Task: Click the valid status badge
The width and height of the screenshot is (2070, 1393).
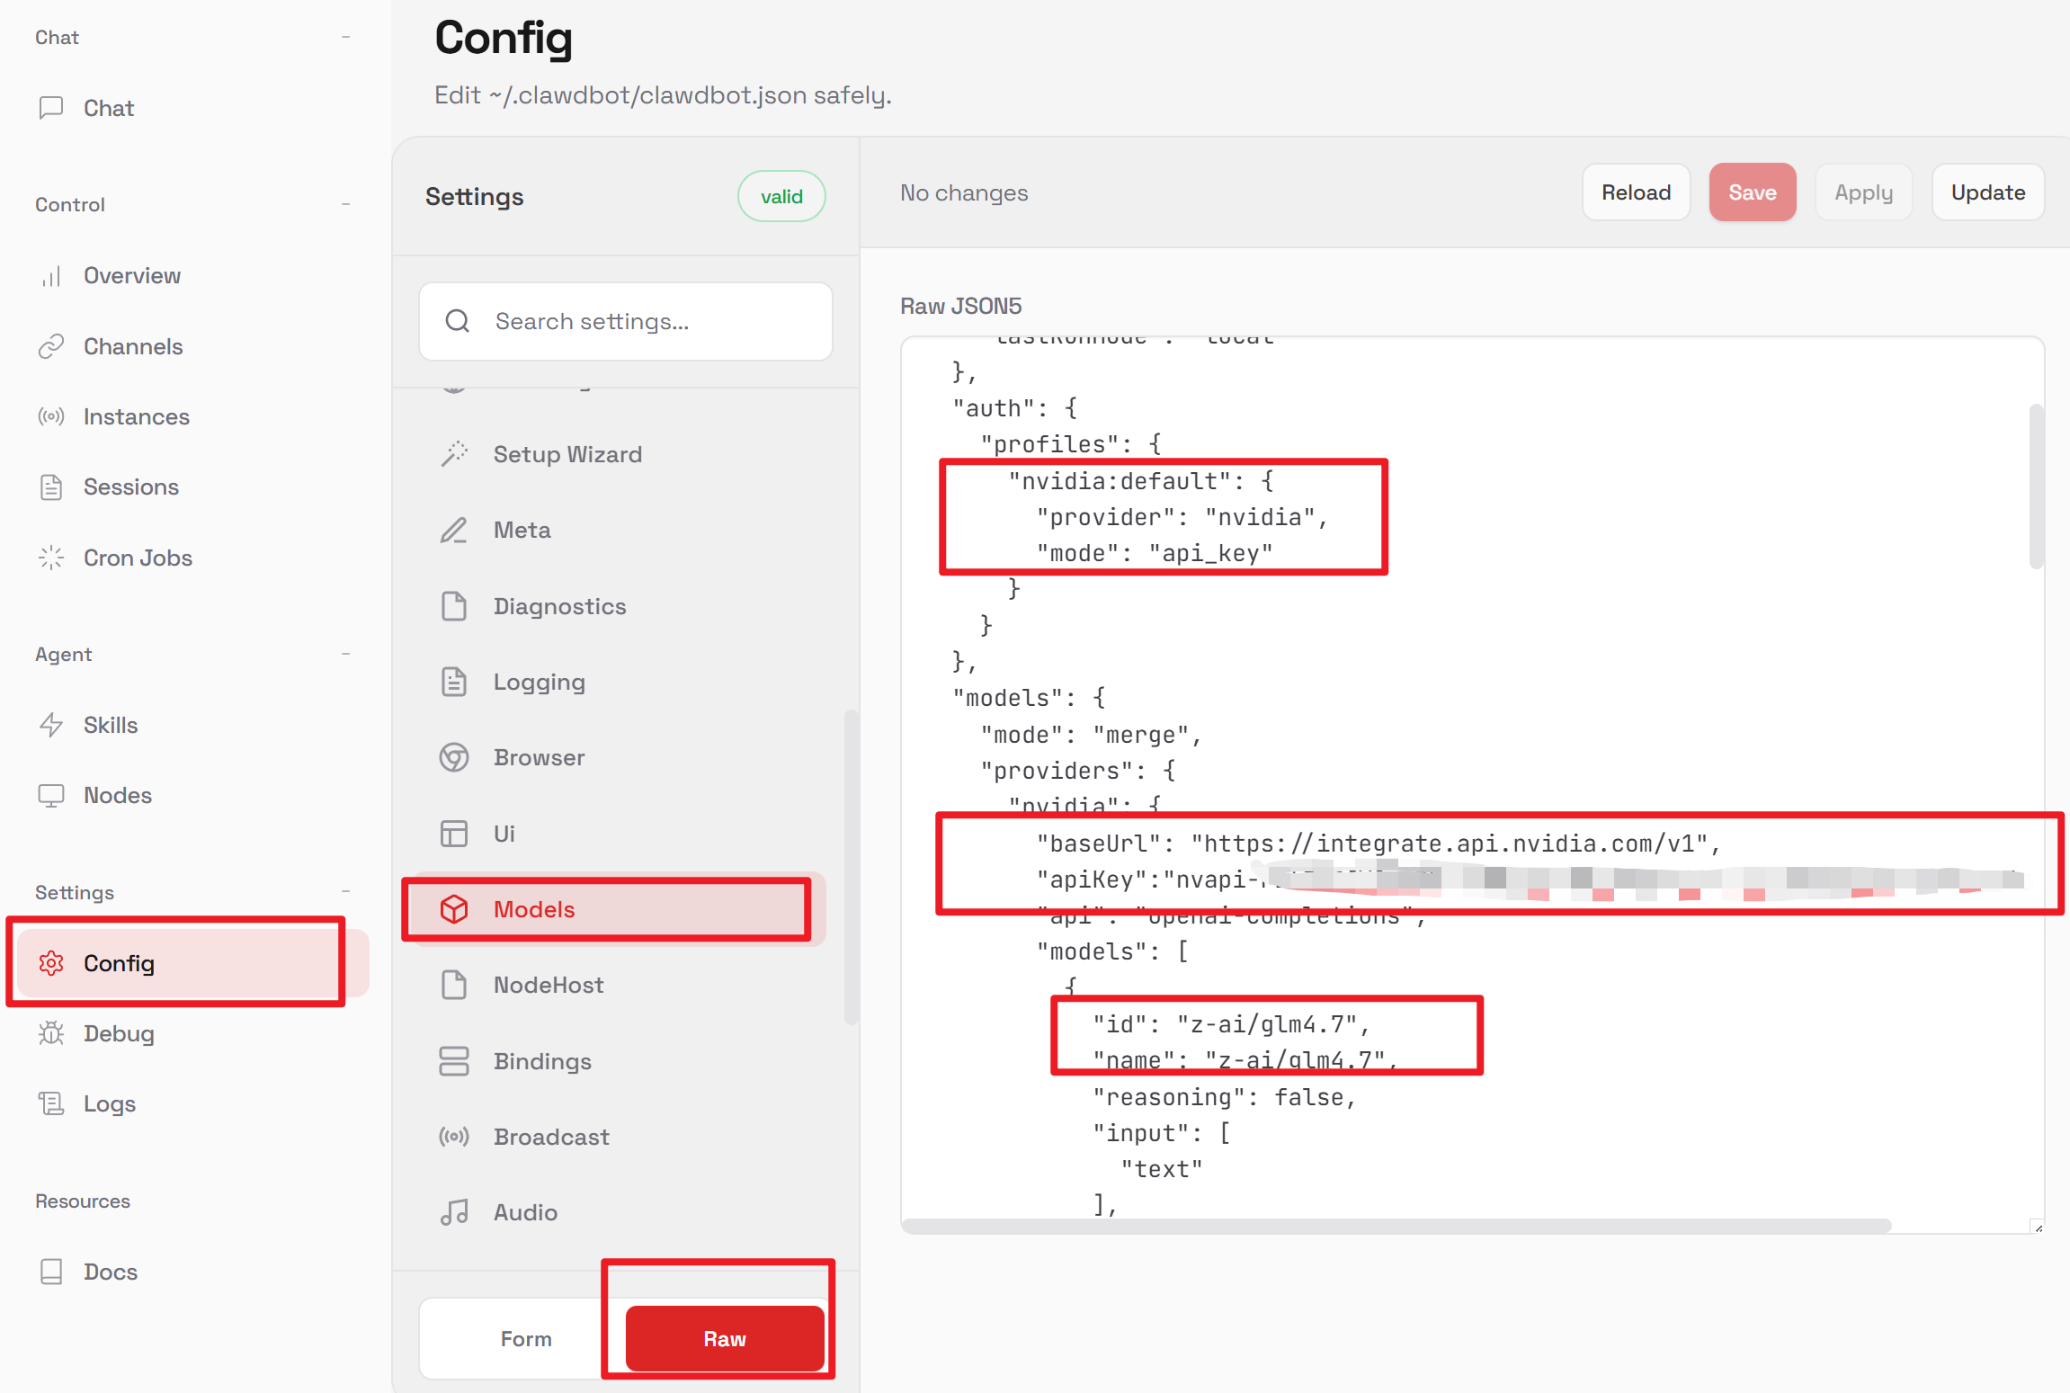Action: tap(781, 196)
